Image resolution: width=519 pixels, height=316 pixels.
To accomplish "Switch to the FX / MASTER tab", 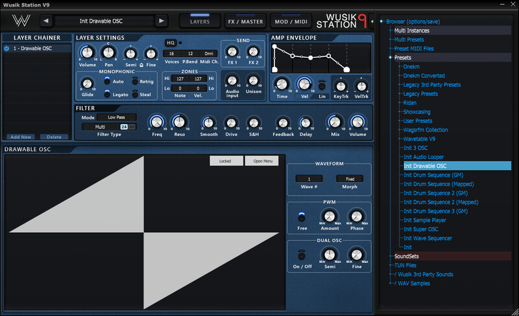I will click(x=245, y=21).
